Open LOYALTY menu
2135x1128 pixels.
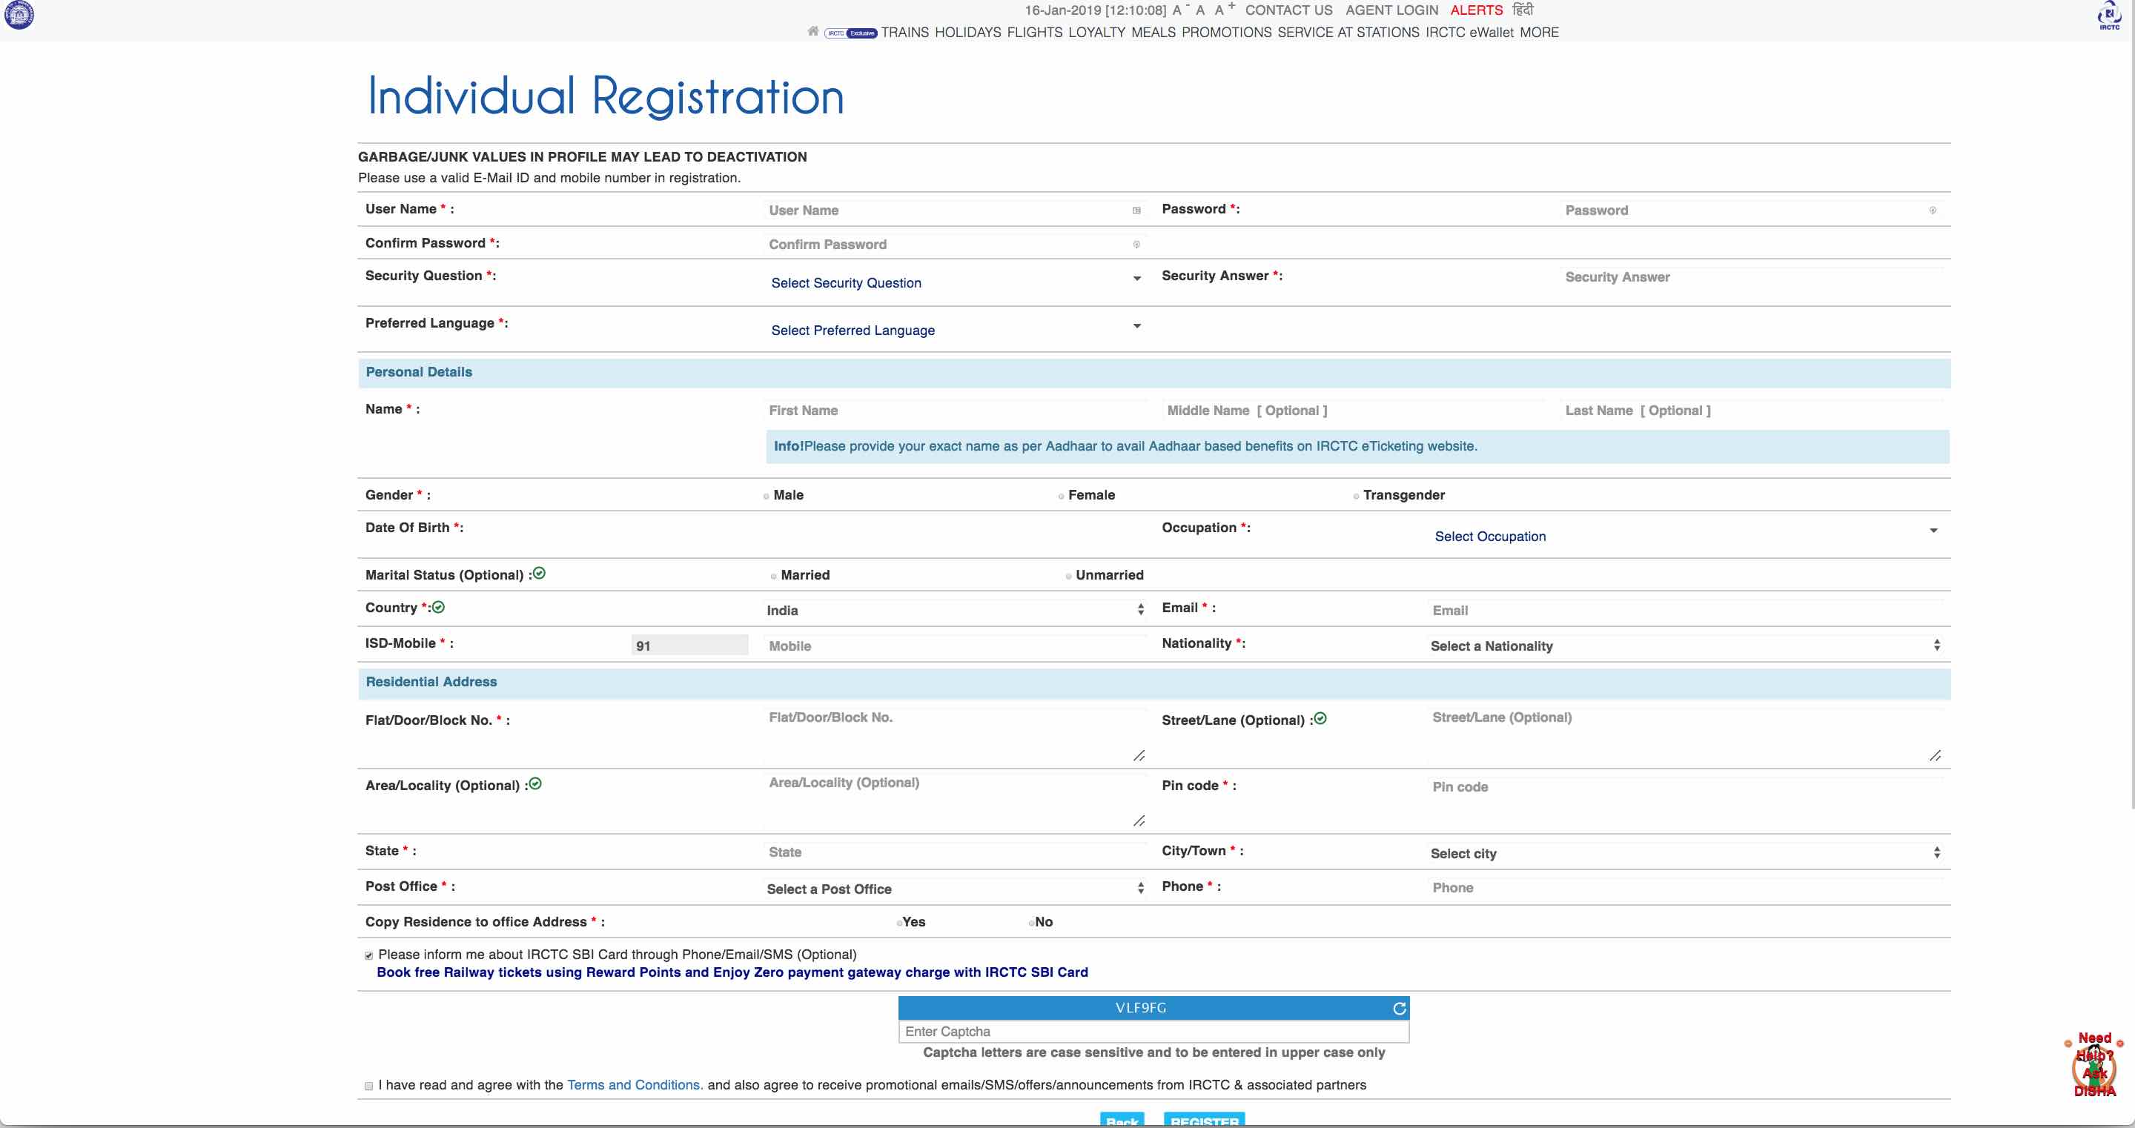pyautogui.click(x=1096, y=33)
